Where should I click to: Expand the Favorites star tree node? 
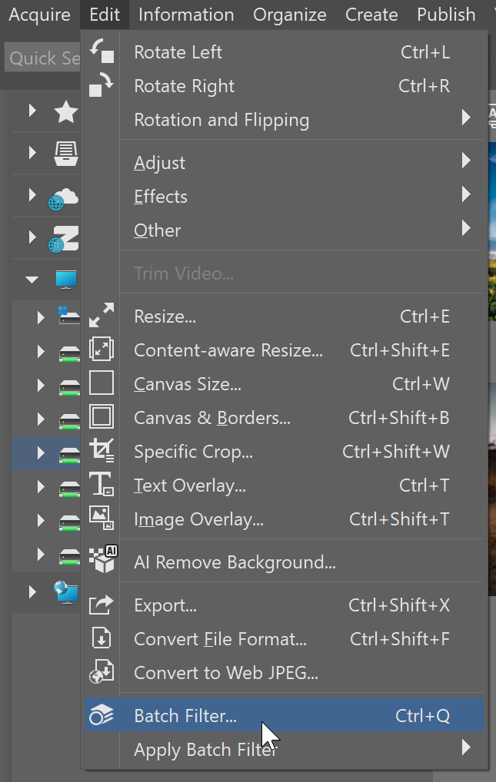tap(32, 112)
